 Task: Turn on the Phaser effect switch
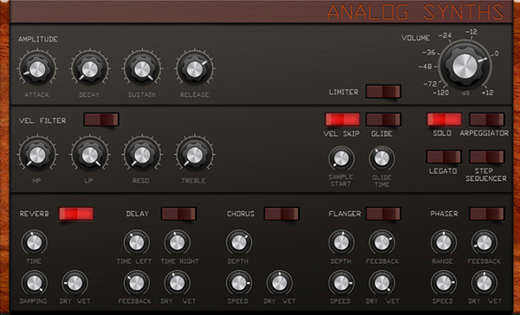point(487,214)
